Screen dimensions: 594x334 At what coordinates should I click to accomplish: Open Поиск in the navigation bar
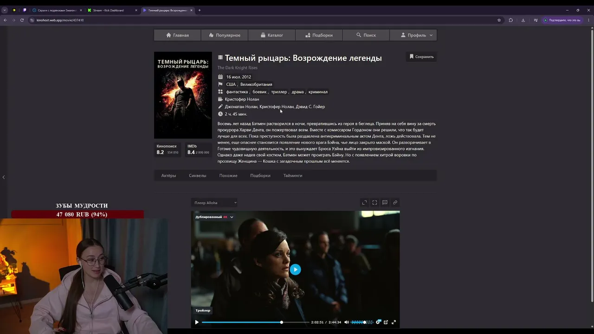click(366, 35)
